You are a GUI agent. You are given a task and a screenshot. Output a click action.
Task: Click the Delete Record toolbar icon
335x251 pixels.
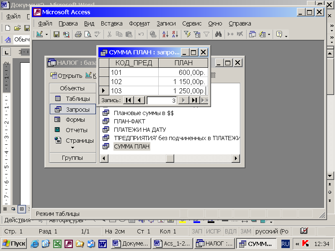coord(240,34)
